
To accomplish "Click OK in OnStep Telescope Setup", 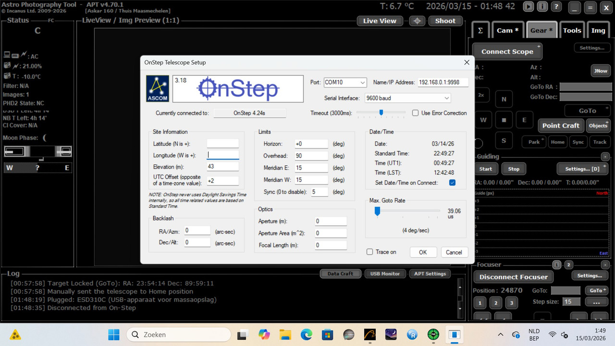I will (x=423, y=252).
